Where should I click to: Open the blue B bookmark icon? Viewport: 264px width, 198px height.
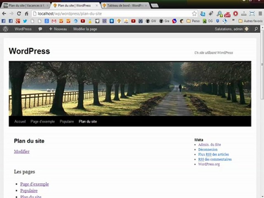112,21
